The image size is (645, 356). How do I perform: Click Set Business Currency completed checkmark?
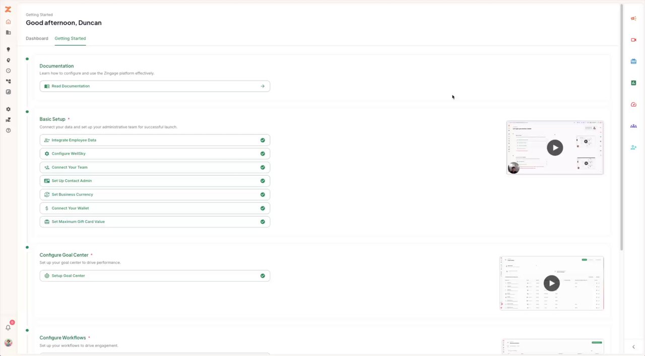pyautogui.click(x=263, y=194)
